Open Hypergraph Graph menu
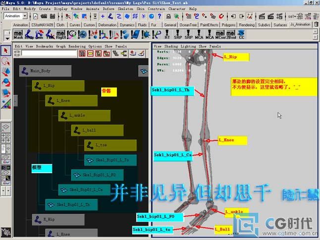The image size is (320, 240). pos(61,47)
